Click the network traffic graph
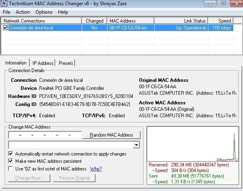 pyautogui.click(x=193, y=144)
